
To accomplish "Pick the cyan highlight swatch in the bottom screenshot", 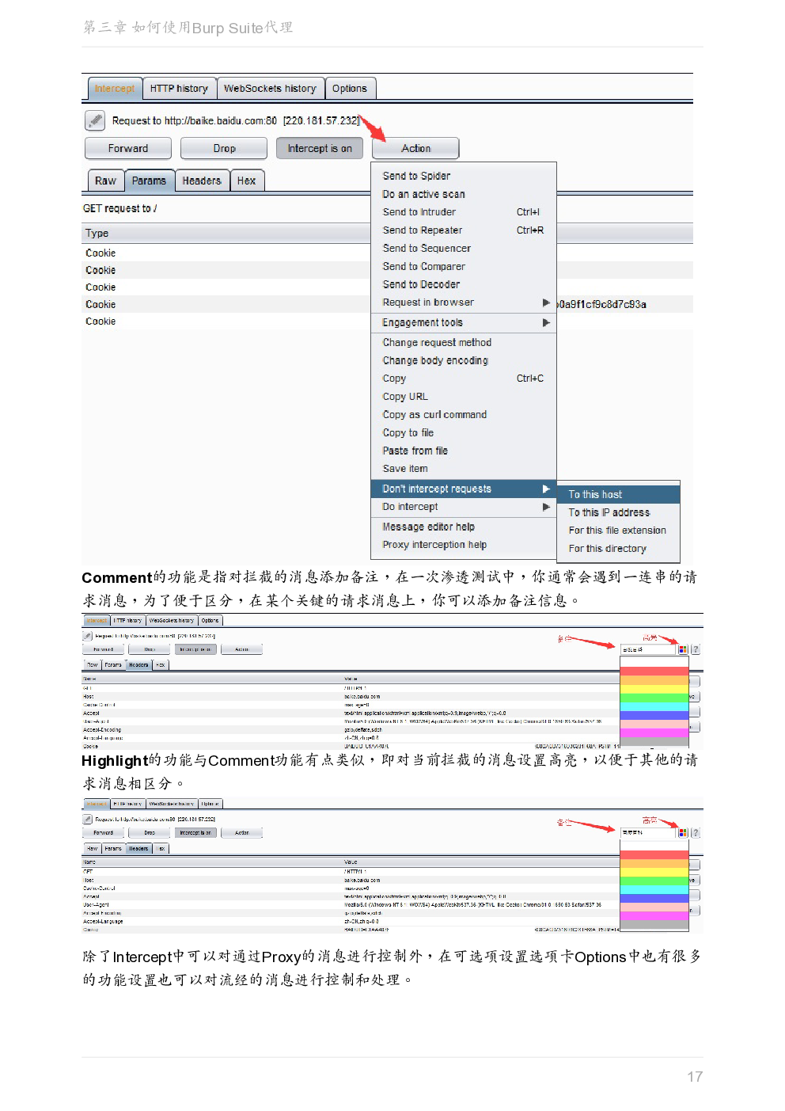I will click(x=654, y=889).
